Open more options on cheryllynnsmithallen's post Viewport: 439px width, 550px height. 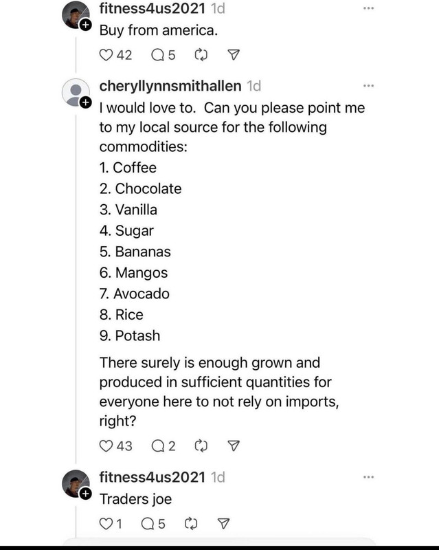pyautogui.click(x=368, y=85)
